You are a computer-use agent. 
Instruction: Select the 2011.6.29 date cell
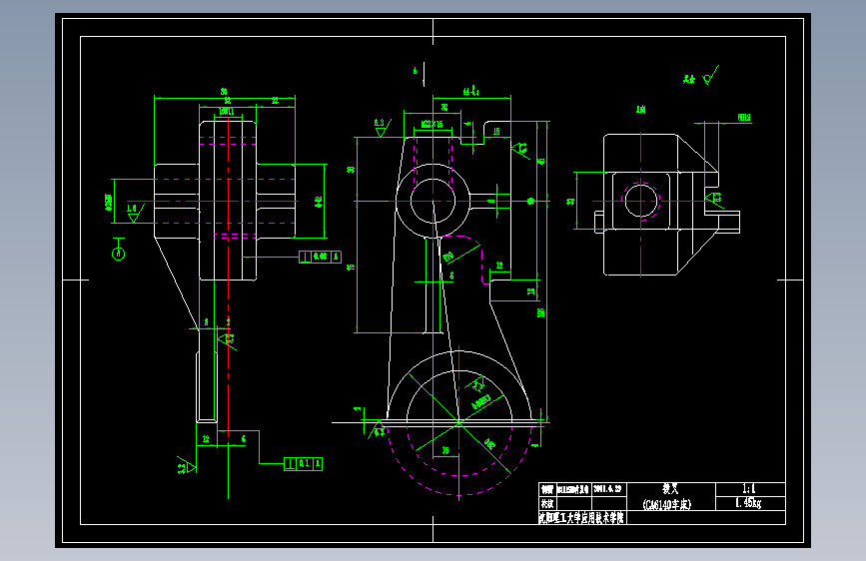(607, 489)
